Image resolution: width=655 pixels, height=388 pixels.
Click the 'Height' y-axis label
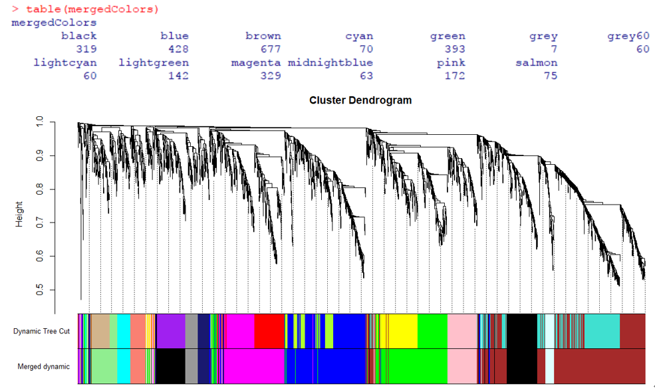(x=19, y=215)
